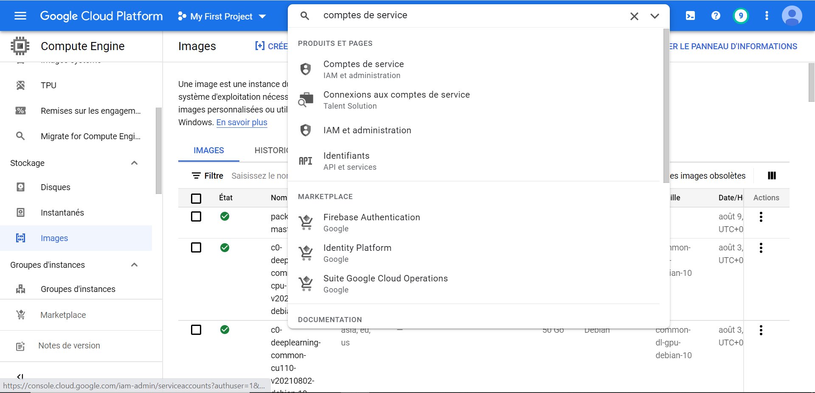The image size is (815, 393).
Task: Select IAM et administration search result
Action: (x=475, y=130)
